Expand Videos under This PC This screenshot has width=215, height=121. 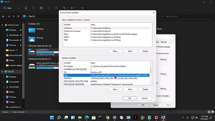click(4, 102)
